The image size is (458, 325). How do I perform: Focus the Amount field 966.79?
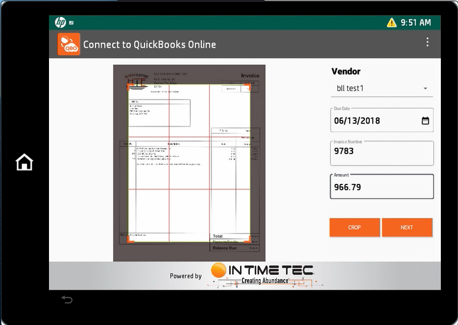click(381, 186)
